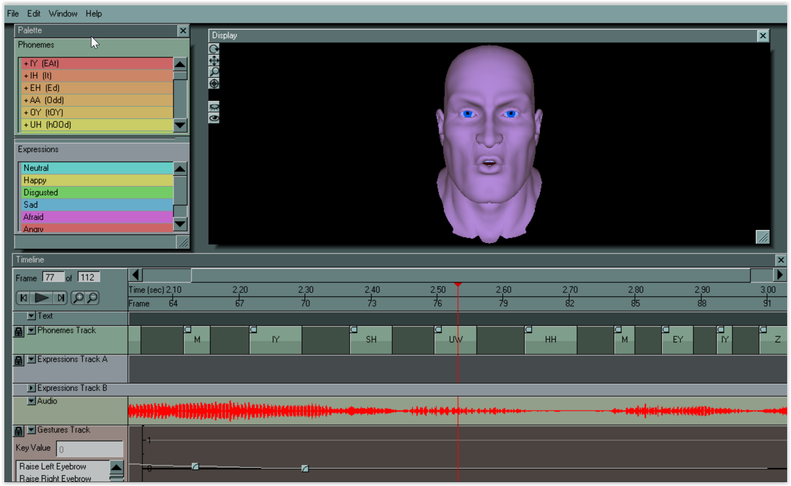Viewport: 791px width, 486px height.
Task: Choose the Afraid expression
Action: coord(96,217)
